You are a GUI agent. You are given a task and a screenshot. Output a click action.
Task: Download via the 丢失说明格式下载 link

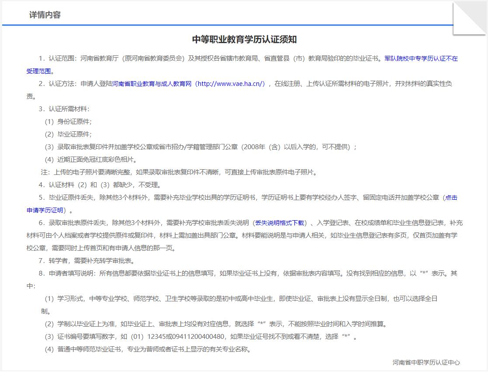[280, 223]
